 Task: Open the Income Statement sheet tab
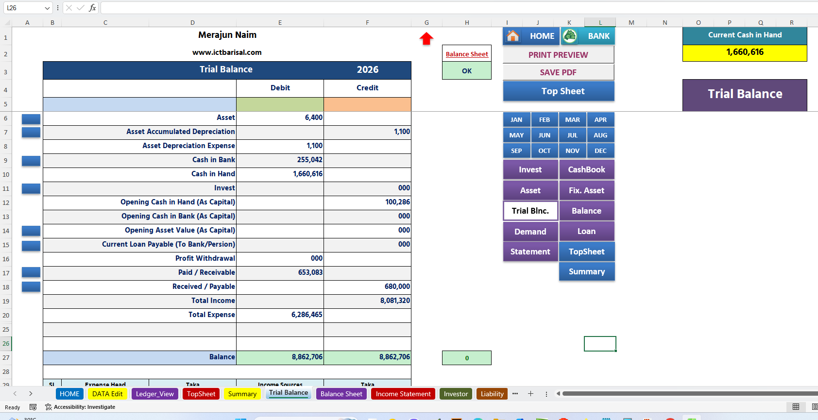(403, 394)
